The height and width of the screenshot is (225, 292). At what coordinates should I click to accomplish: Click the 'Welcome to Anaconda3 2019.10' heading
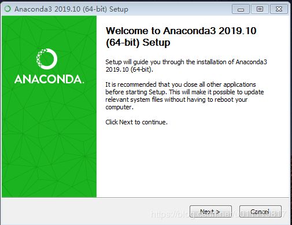pyautogui.click(x=181, y=31)
